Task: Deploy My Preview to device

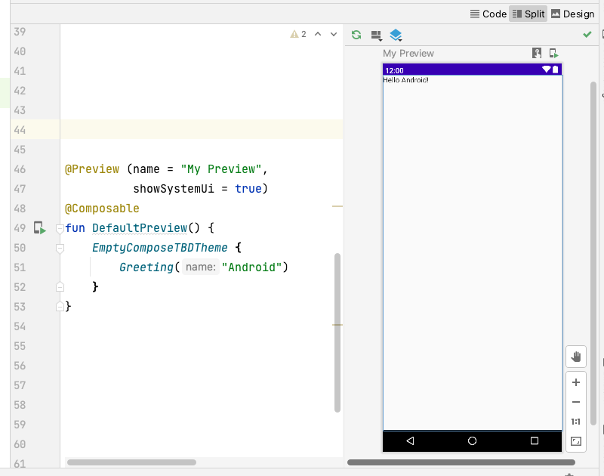Action: pos(553,54)
